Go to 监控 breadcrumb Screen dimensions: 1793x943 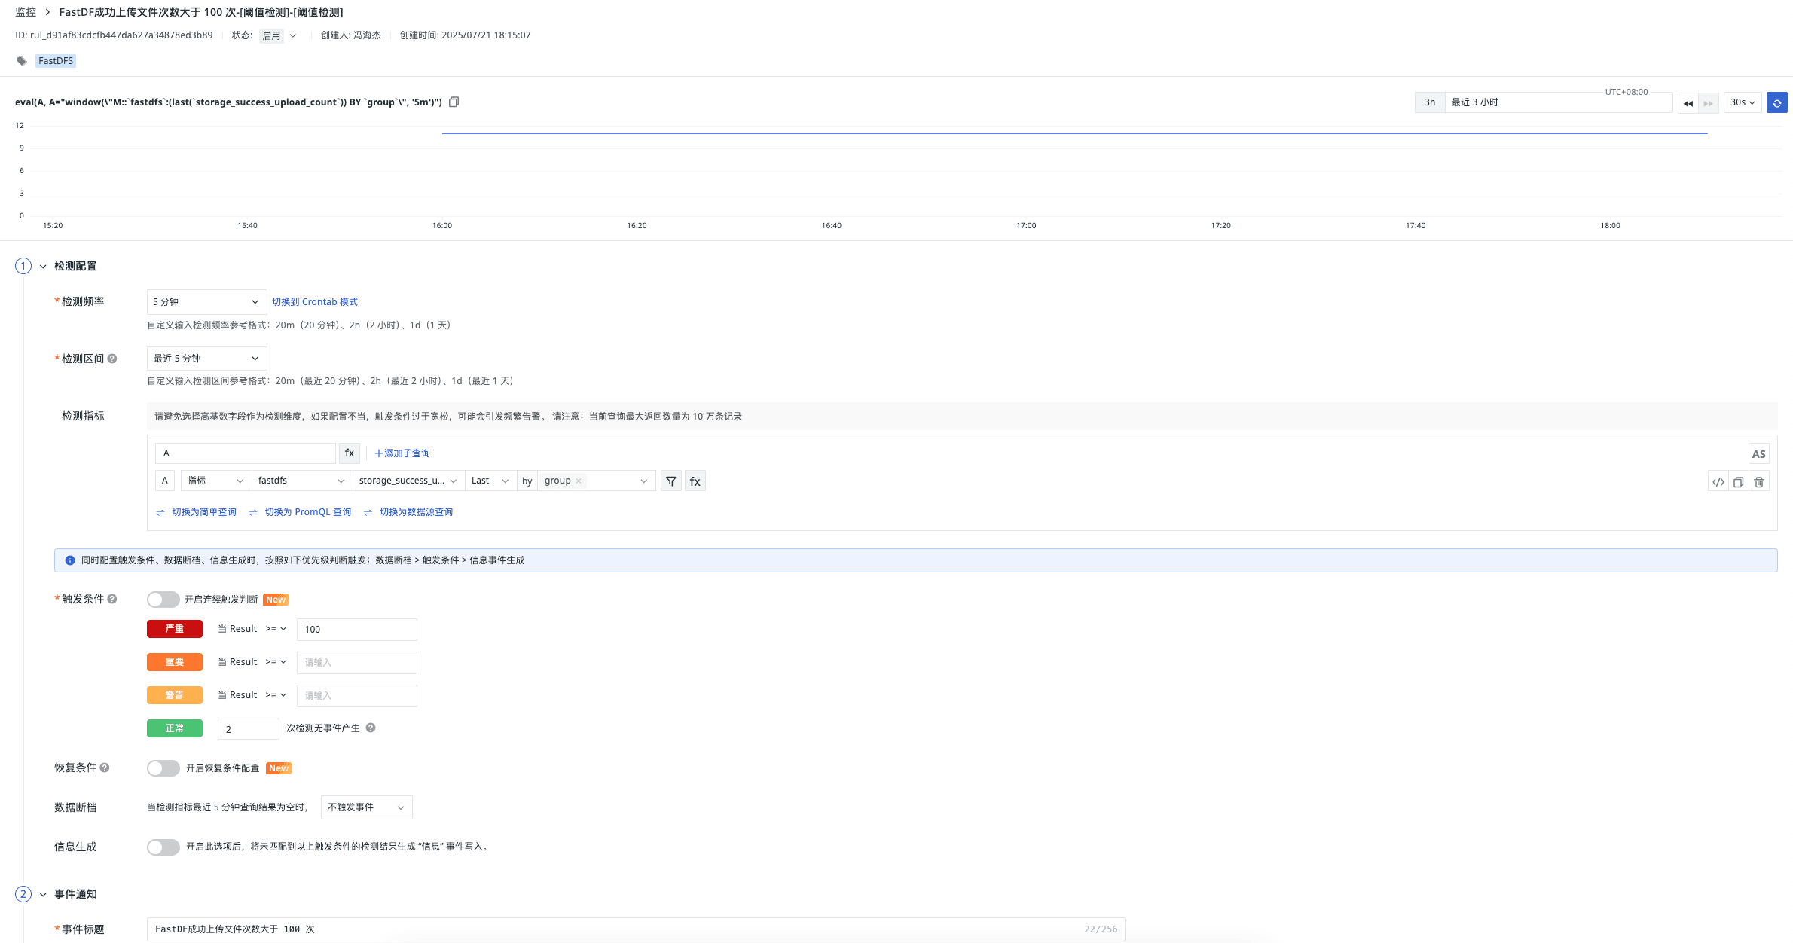[x=26, y=12]
